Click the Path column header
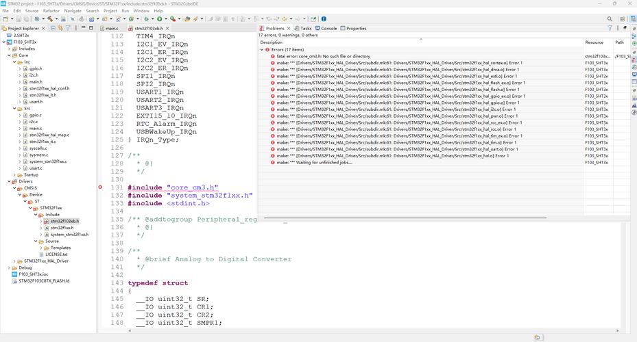The image size is (637, 342). tap(620, 42)
